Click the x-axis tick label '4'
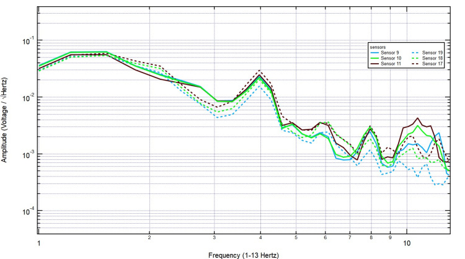Image resolution: width=465 pixels, height=259 pixels. coord(260,237)
